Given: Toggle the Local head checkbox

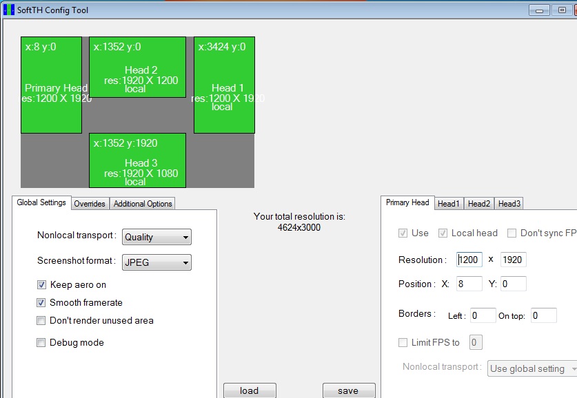Looking at the screenshot, I should click(x=443, y=233).
